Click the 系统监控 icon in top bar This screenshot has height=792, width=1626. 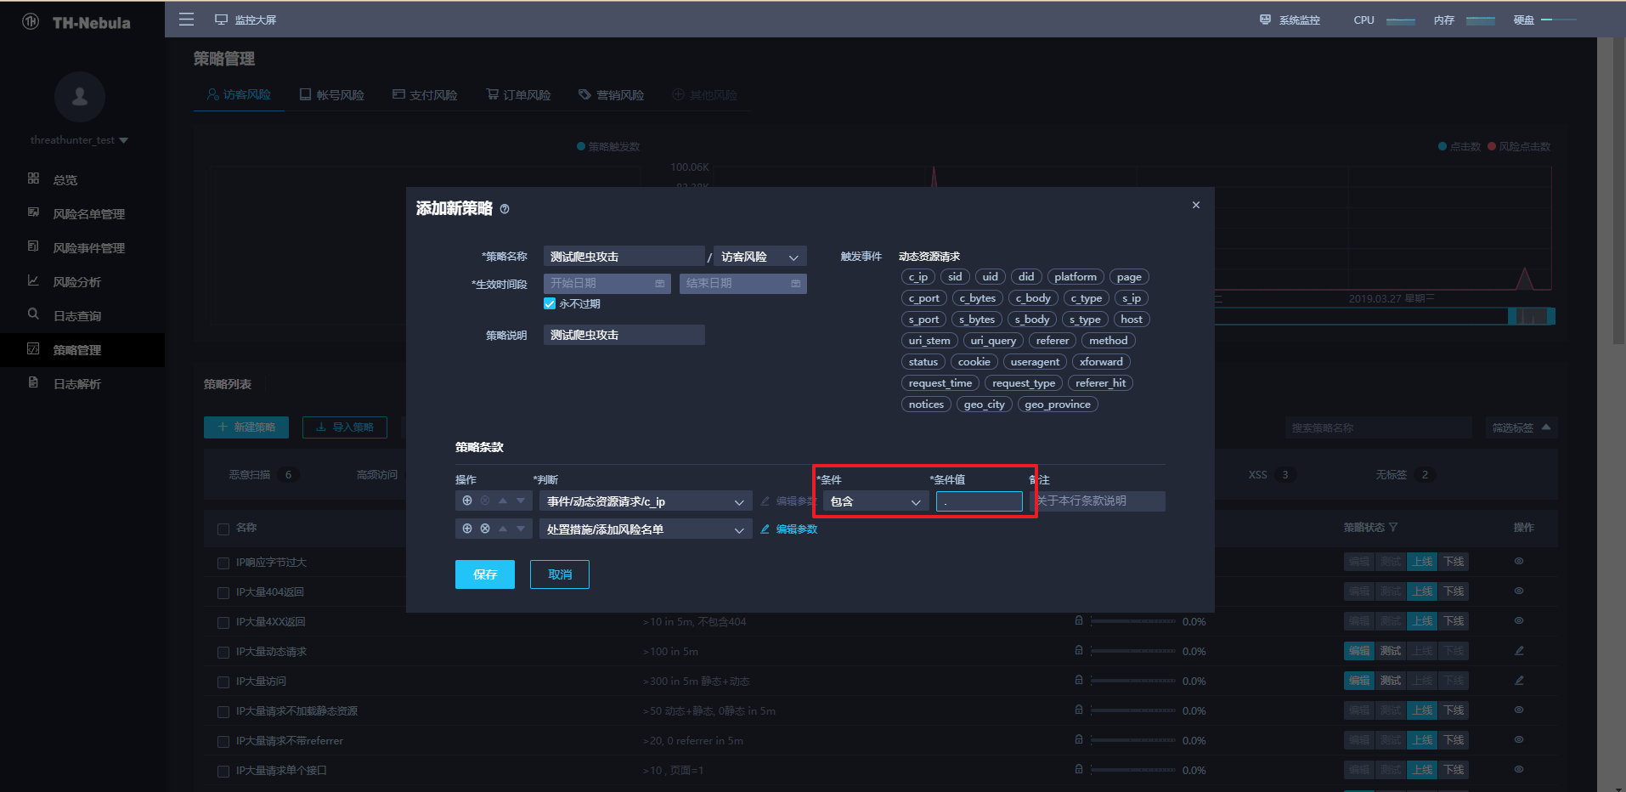(1265, 20)
